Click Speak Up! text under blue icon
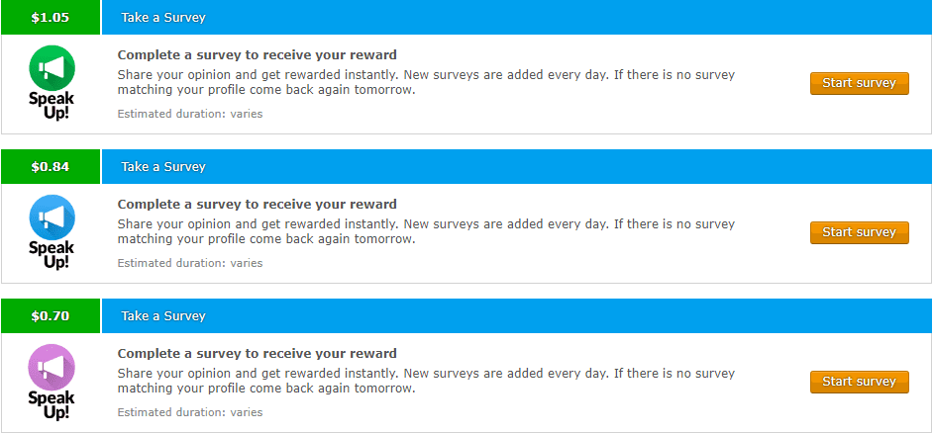The width and height of the screenshot is (933, 434). [52, 255]
